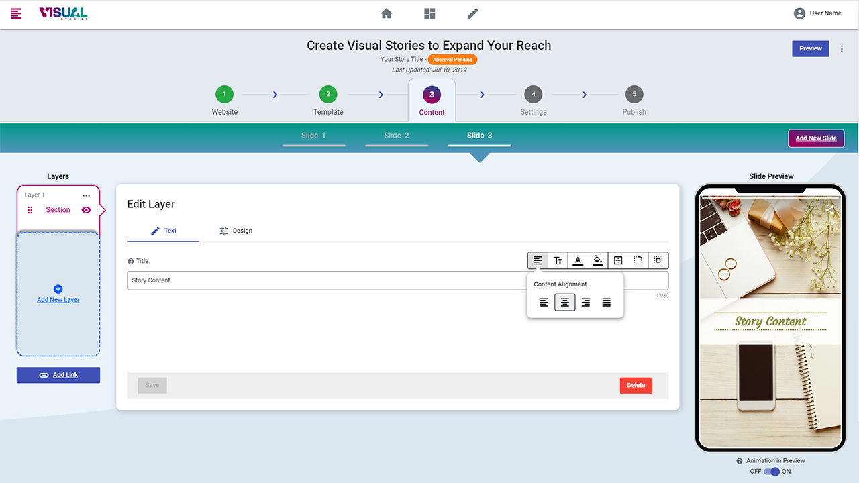Click the Layer 1 drag handle icon
This screenshot has width=859, height=483.
click(30, 210)
